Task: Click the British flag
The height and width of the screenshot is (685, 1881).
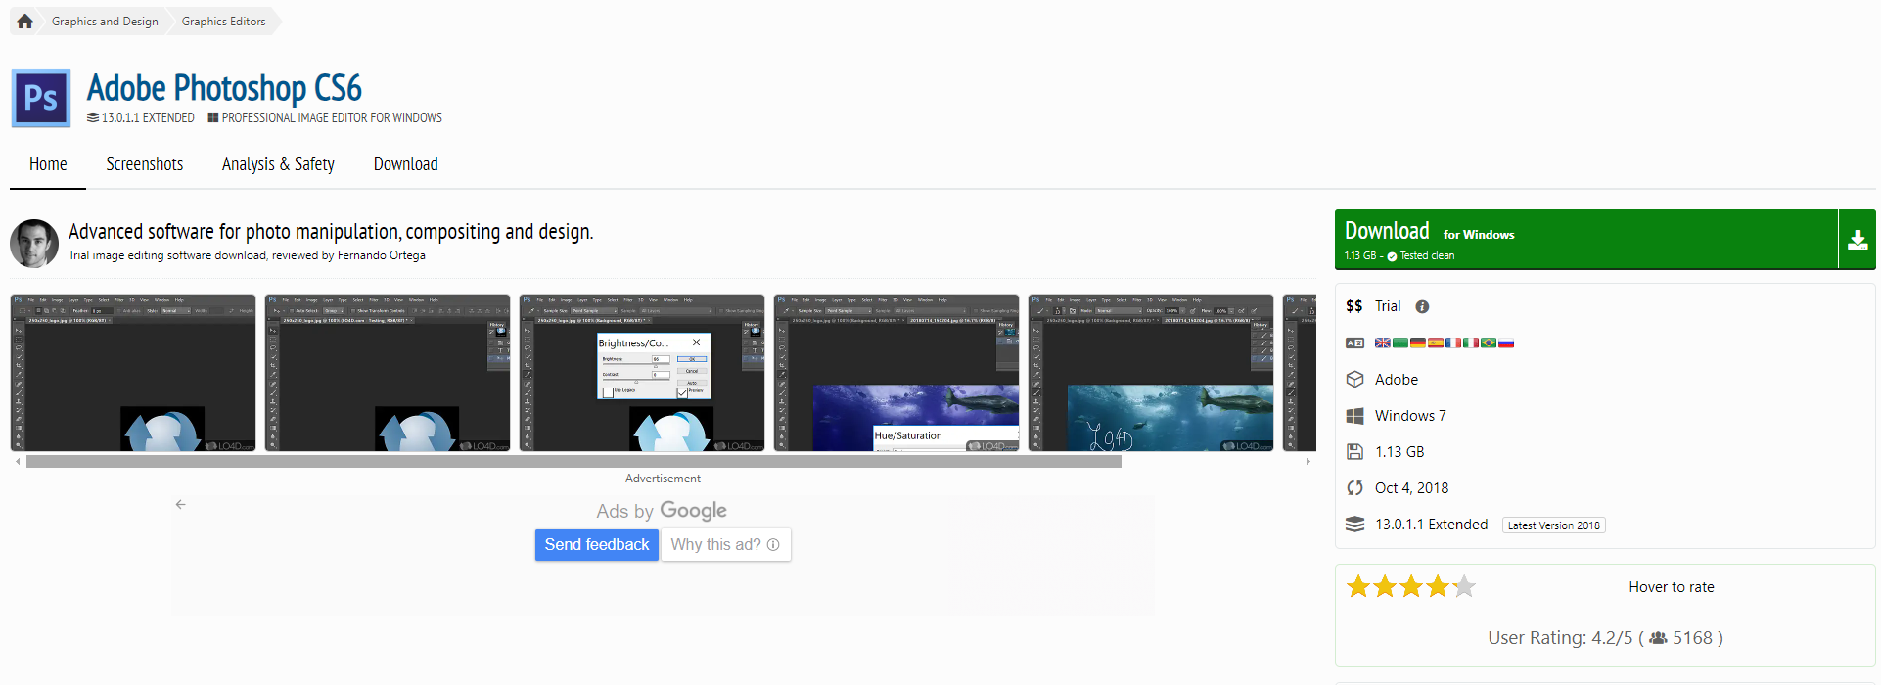Action: (1383, 342)
